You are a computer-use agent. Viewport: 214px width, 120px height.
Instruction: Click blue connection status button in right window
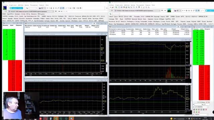click(x=210, y=10)
